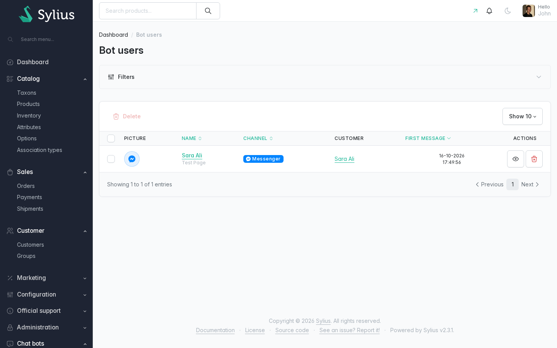Screen dimensions: 557x348
Task: Click the Administration lock icon
Action: tap(10, 328)
